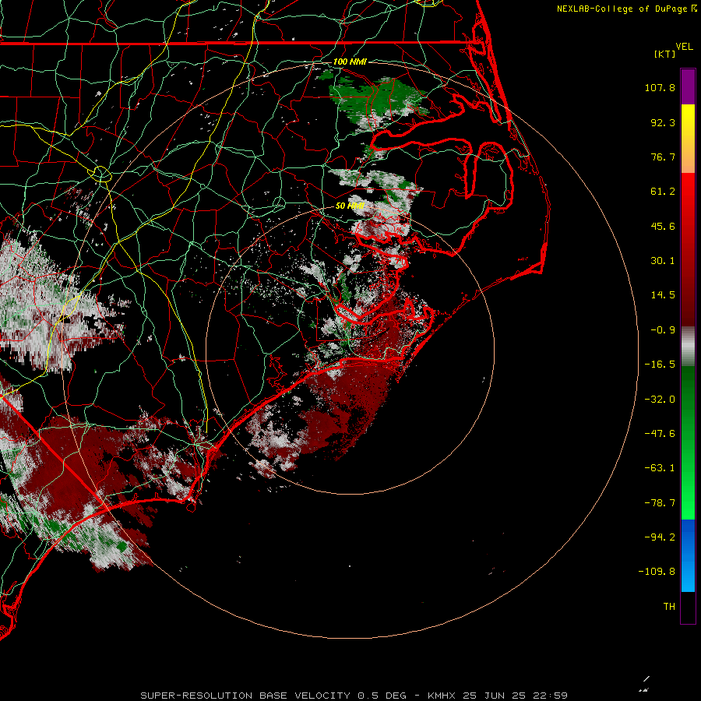Image resolution: width=701 pixels, height=701 pixels.
Task: Click the 92.3 velocity scale value
Action: tap(663, 122)
